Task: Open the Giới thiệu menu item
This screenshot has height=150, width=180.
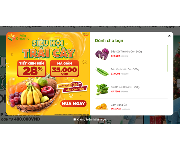Action: point(86,26)
